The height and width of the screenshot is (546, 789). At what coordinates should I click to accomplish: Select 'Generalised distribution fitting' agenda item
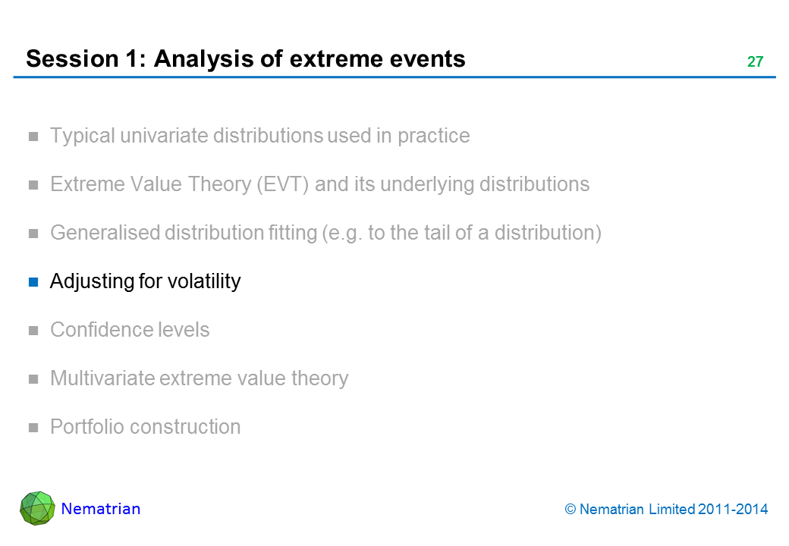tap(325, 233)
